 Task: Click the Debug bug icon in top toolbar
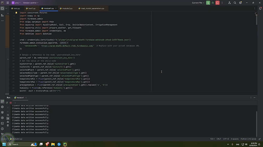point(213,3)
